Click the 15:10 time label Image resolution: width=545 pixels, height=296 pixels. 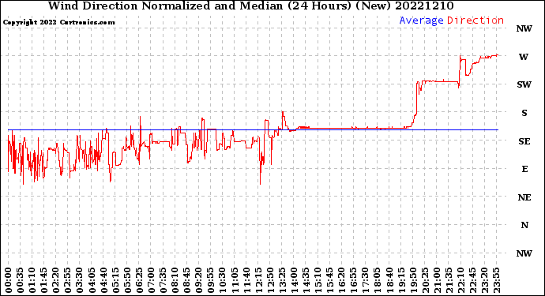[x=318, y=281]
